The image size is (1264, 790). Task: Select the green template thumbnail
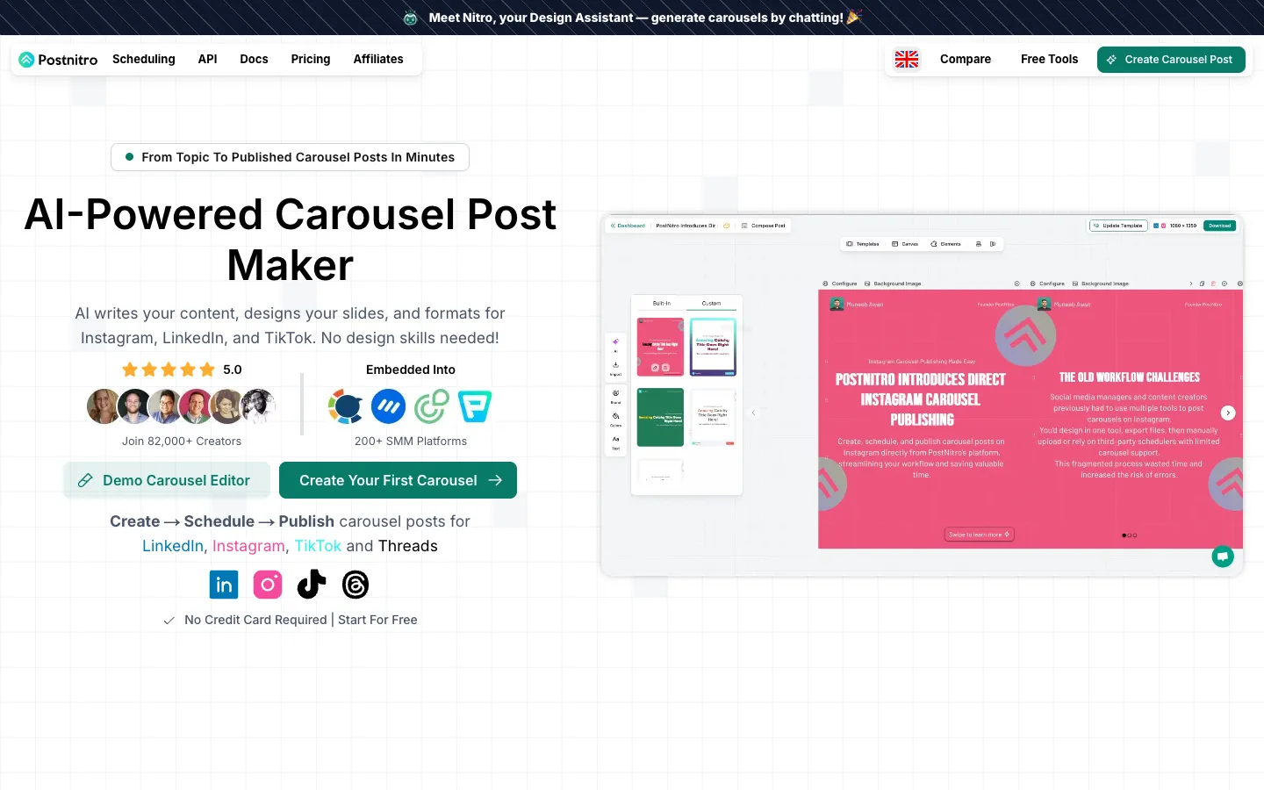pos(660,417)
